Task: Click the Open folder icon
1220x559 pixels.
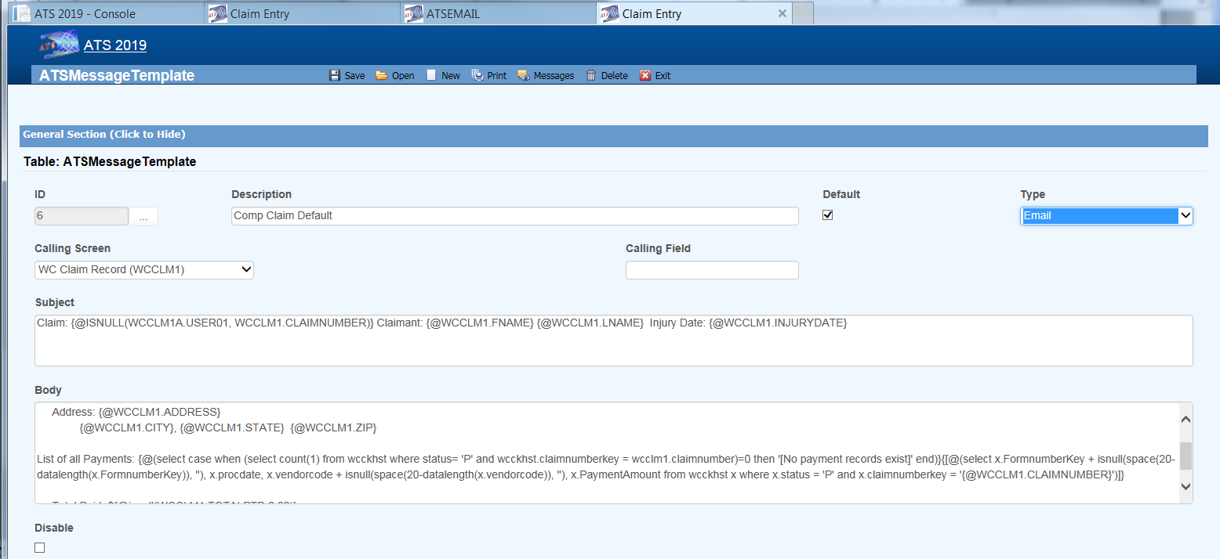Action: pos(382,76)
